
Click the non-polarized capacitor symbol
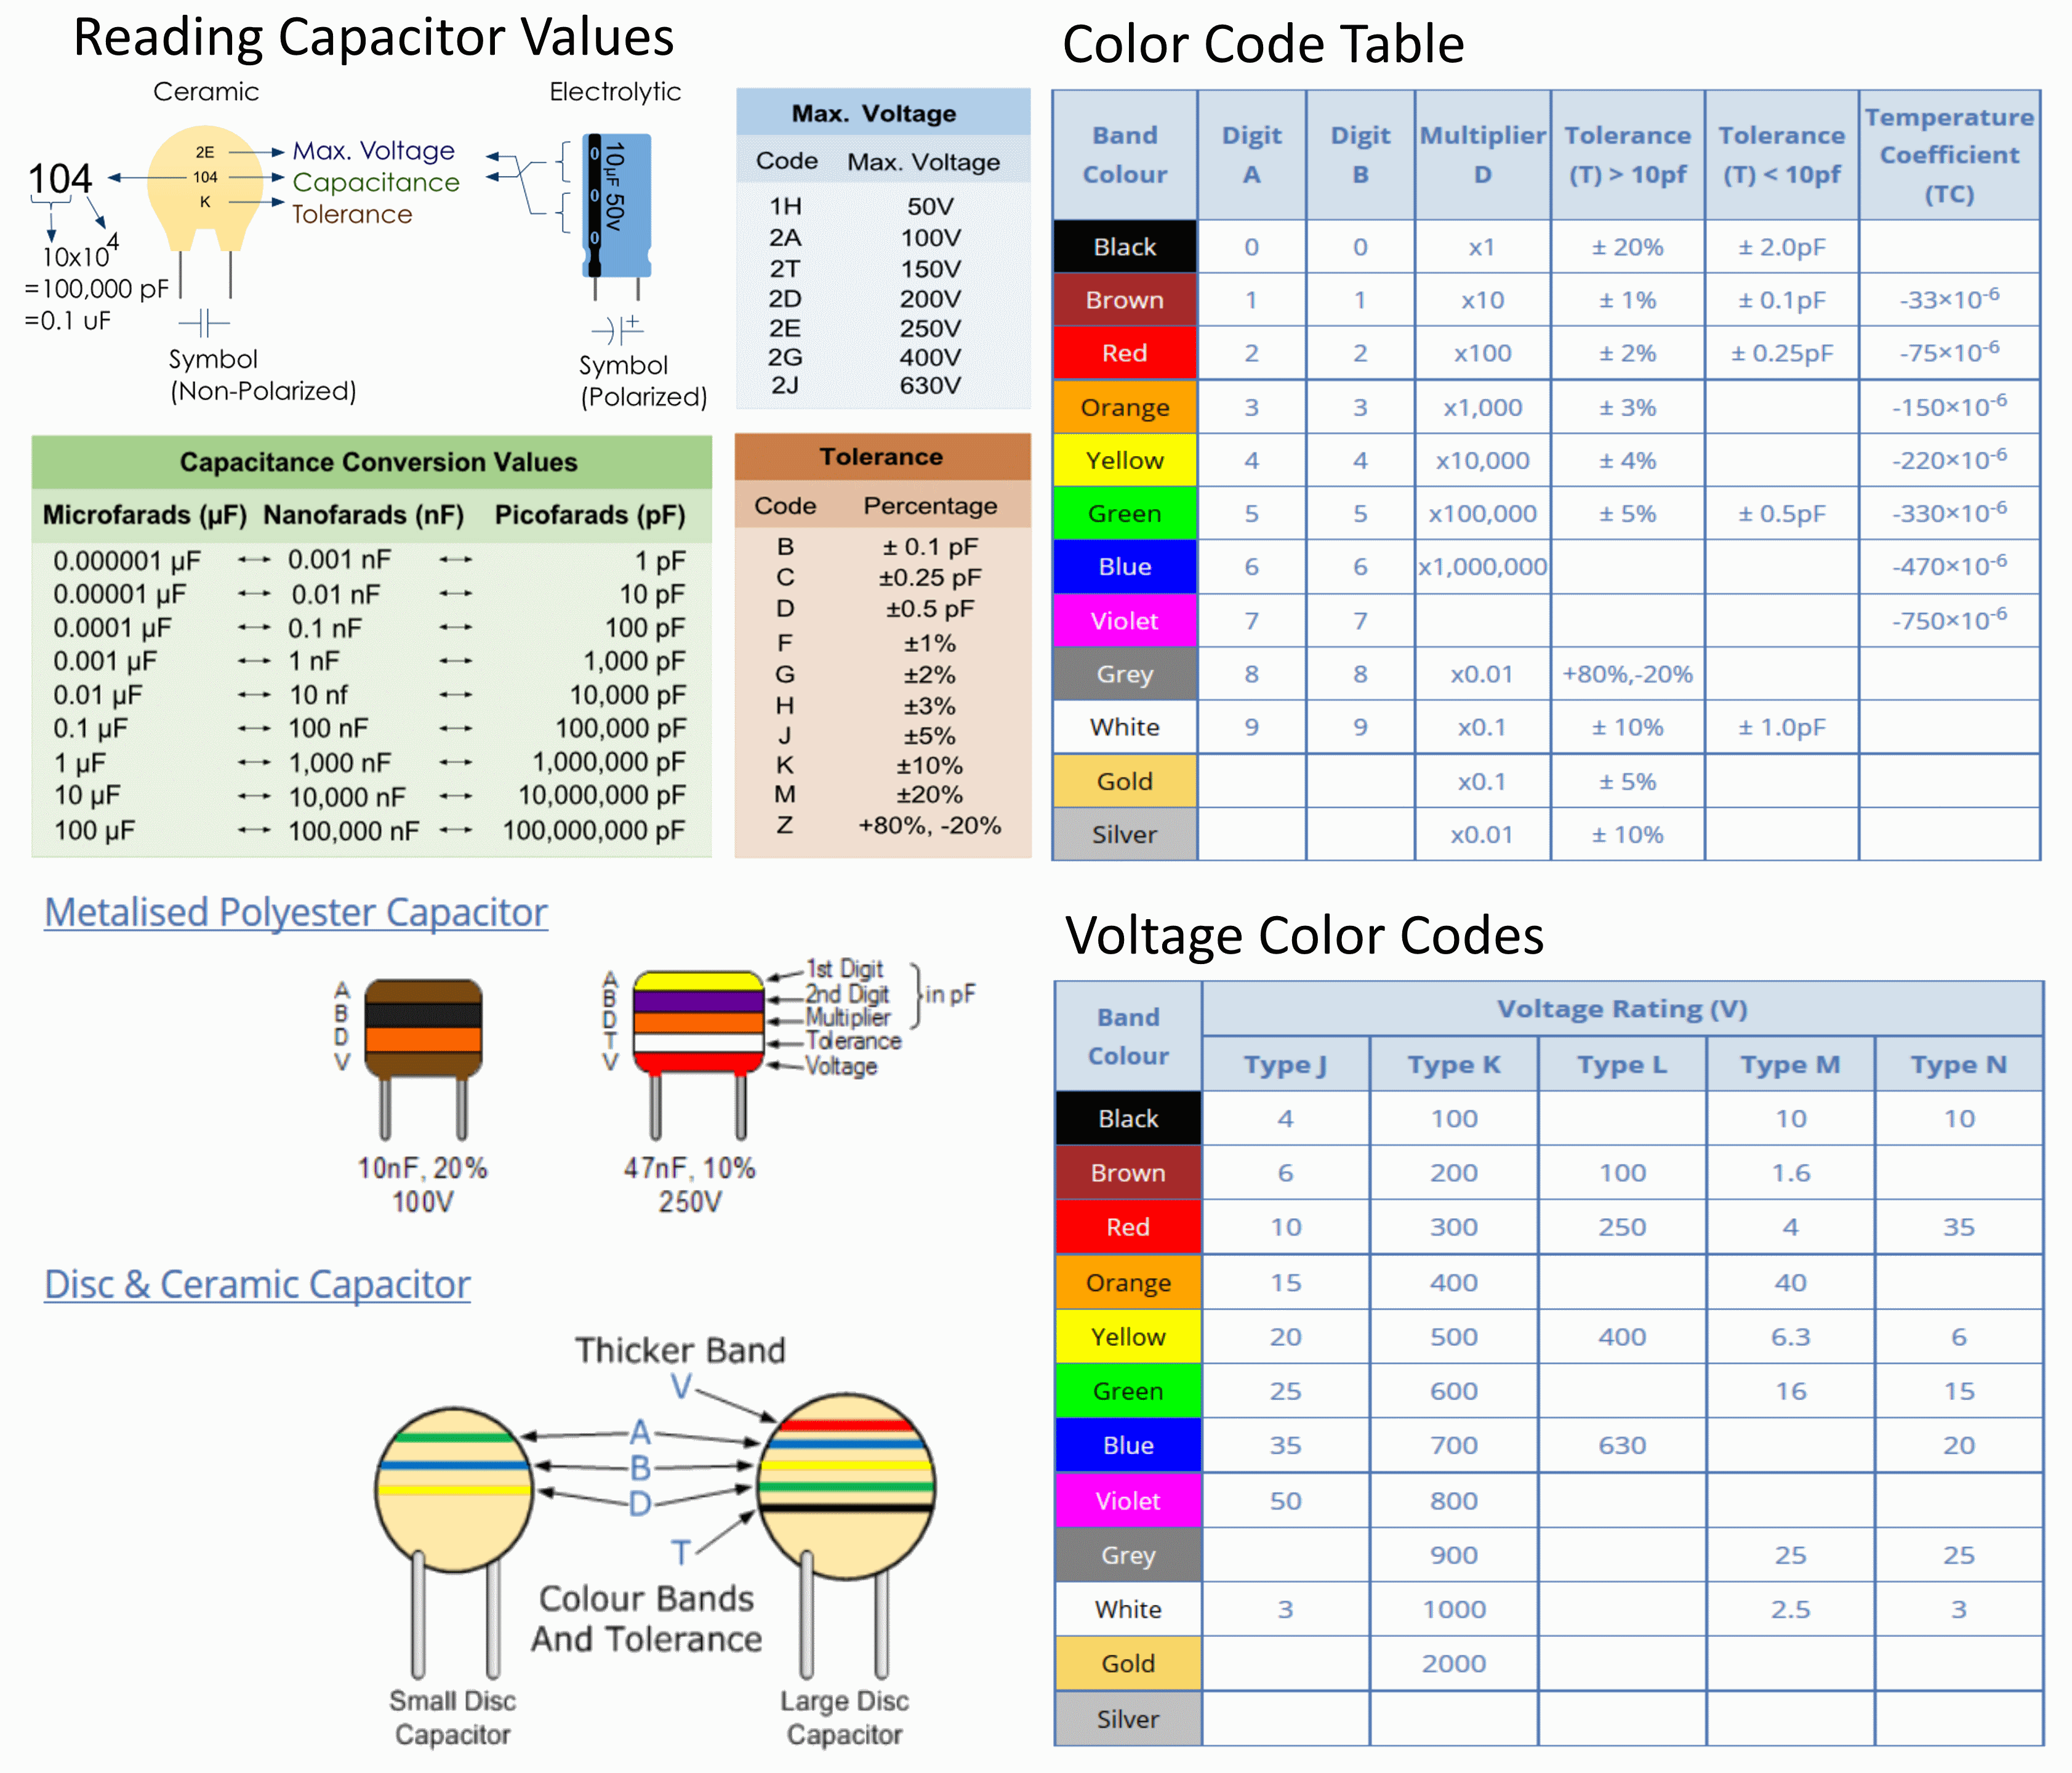[x=204, y=323]
